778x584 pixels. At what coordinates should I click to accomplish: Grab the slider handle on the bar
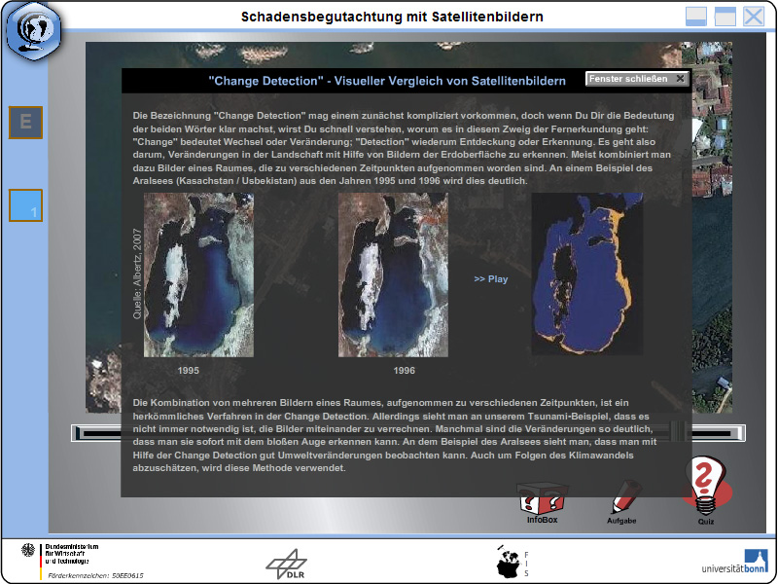coord(678,432)
